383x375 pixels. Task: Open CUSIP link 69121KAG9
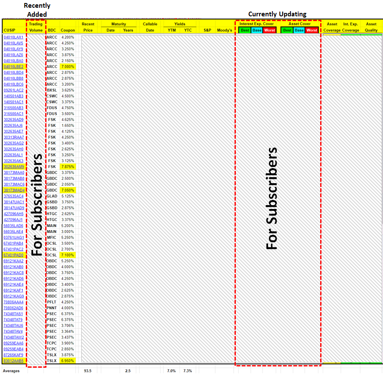pos(14,296)
